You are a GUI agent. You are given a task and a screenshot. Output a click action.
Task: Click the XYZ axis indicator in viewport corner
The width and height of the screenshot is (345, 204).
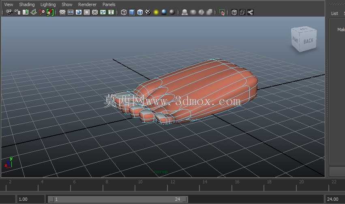tap(9, 162)
